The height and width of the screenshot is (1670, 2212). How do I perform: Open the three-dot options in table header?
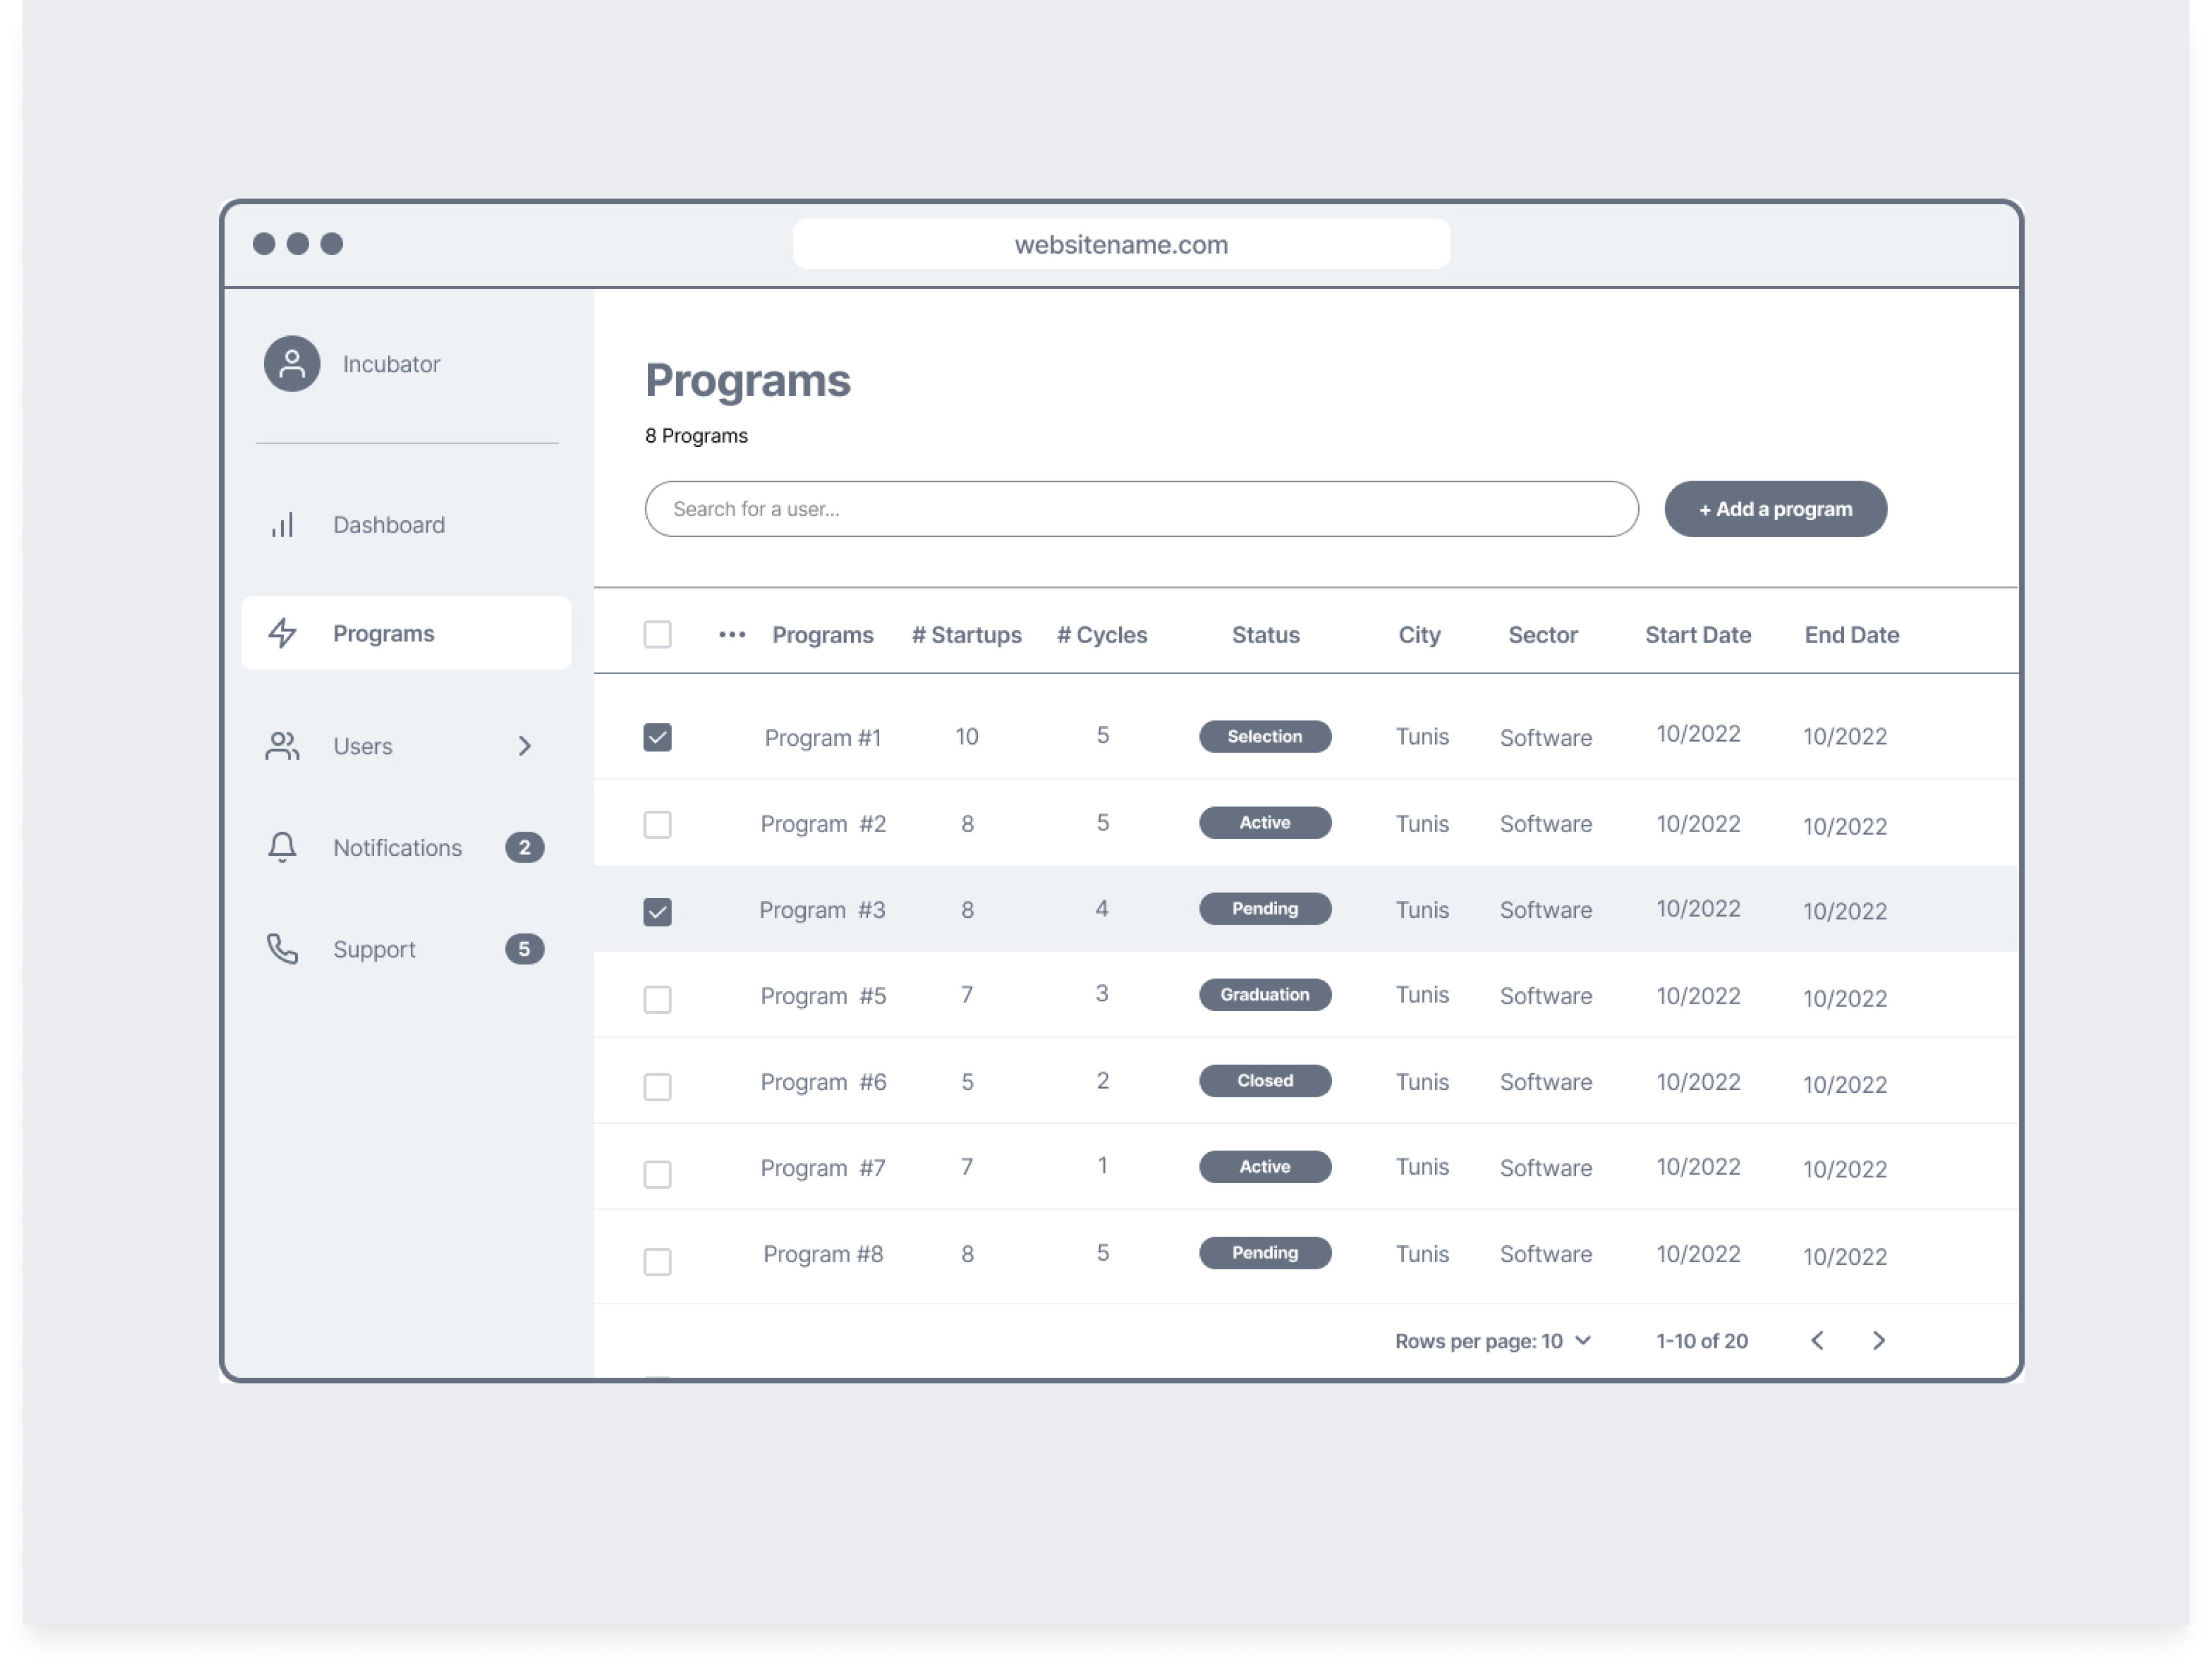point(732,635)
